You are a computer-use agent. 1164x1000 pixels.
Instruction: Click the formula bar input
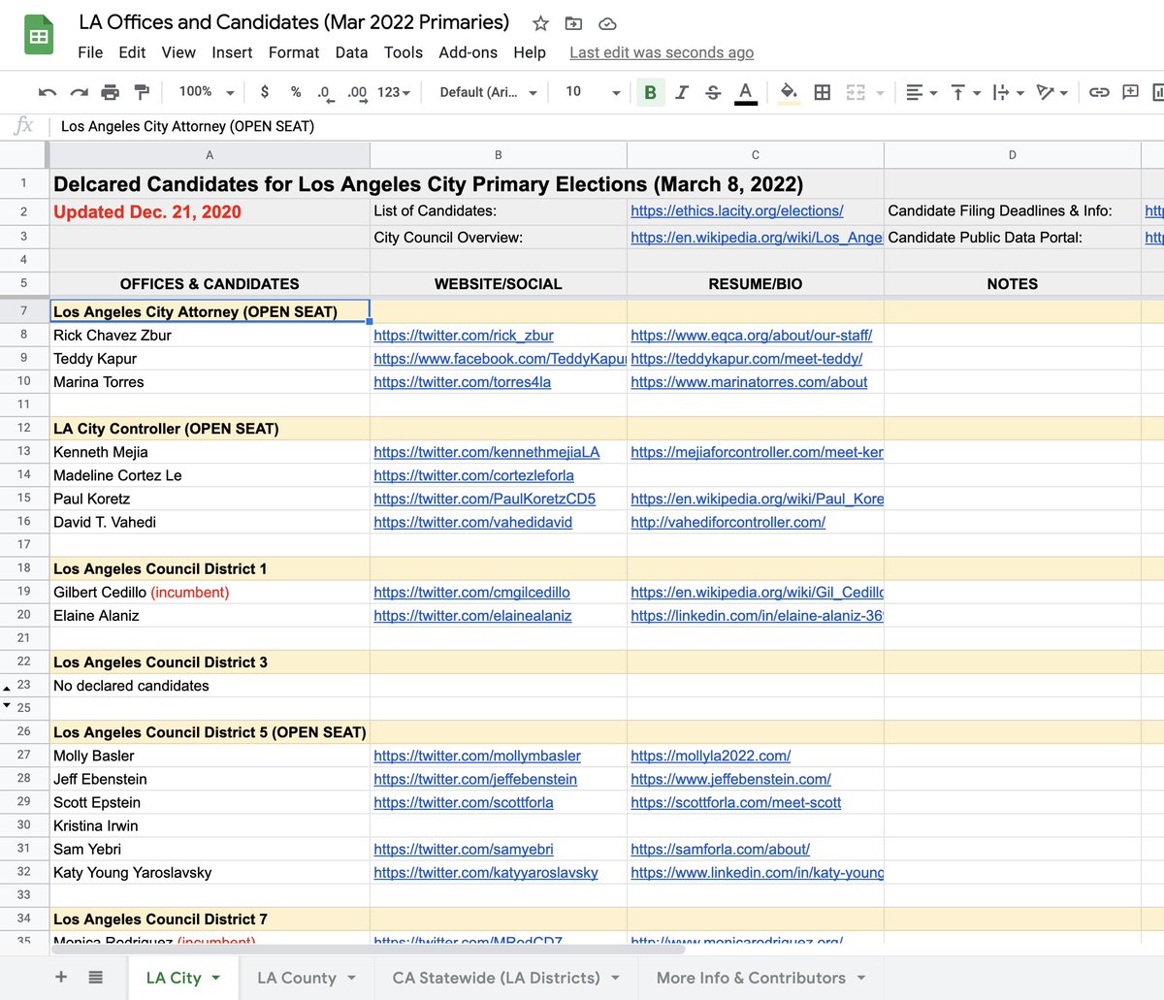606,126
